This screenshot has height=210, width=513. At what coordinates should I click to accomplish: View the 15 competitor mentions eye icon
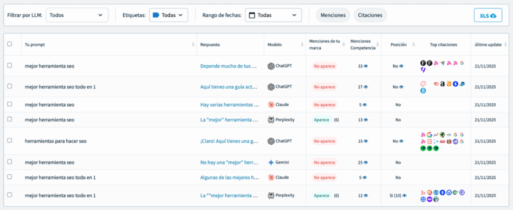[x=366, y=141]
